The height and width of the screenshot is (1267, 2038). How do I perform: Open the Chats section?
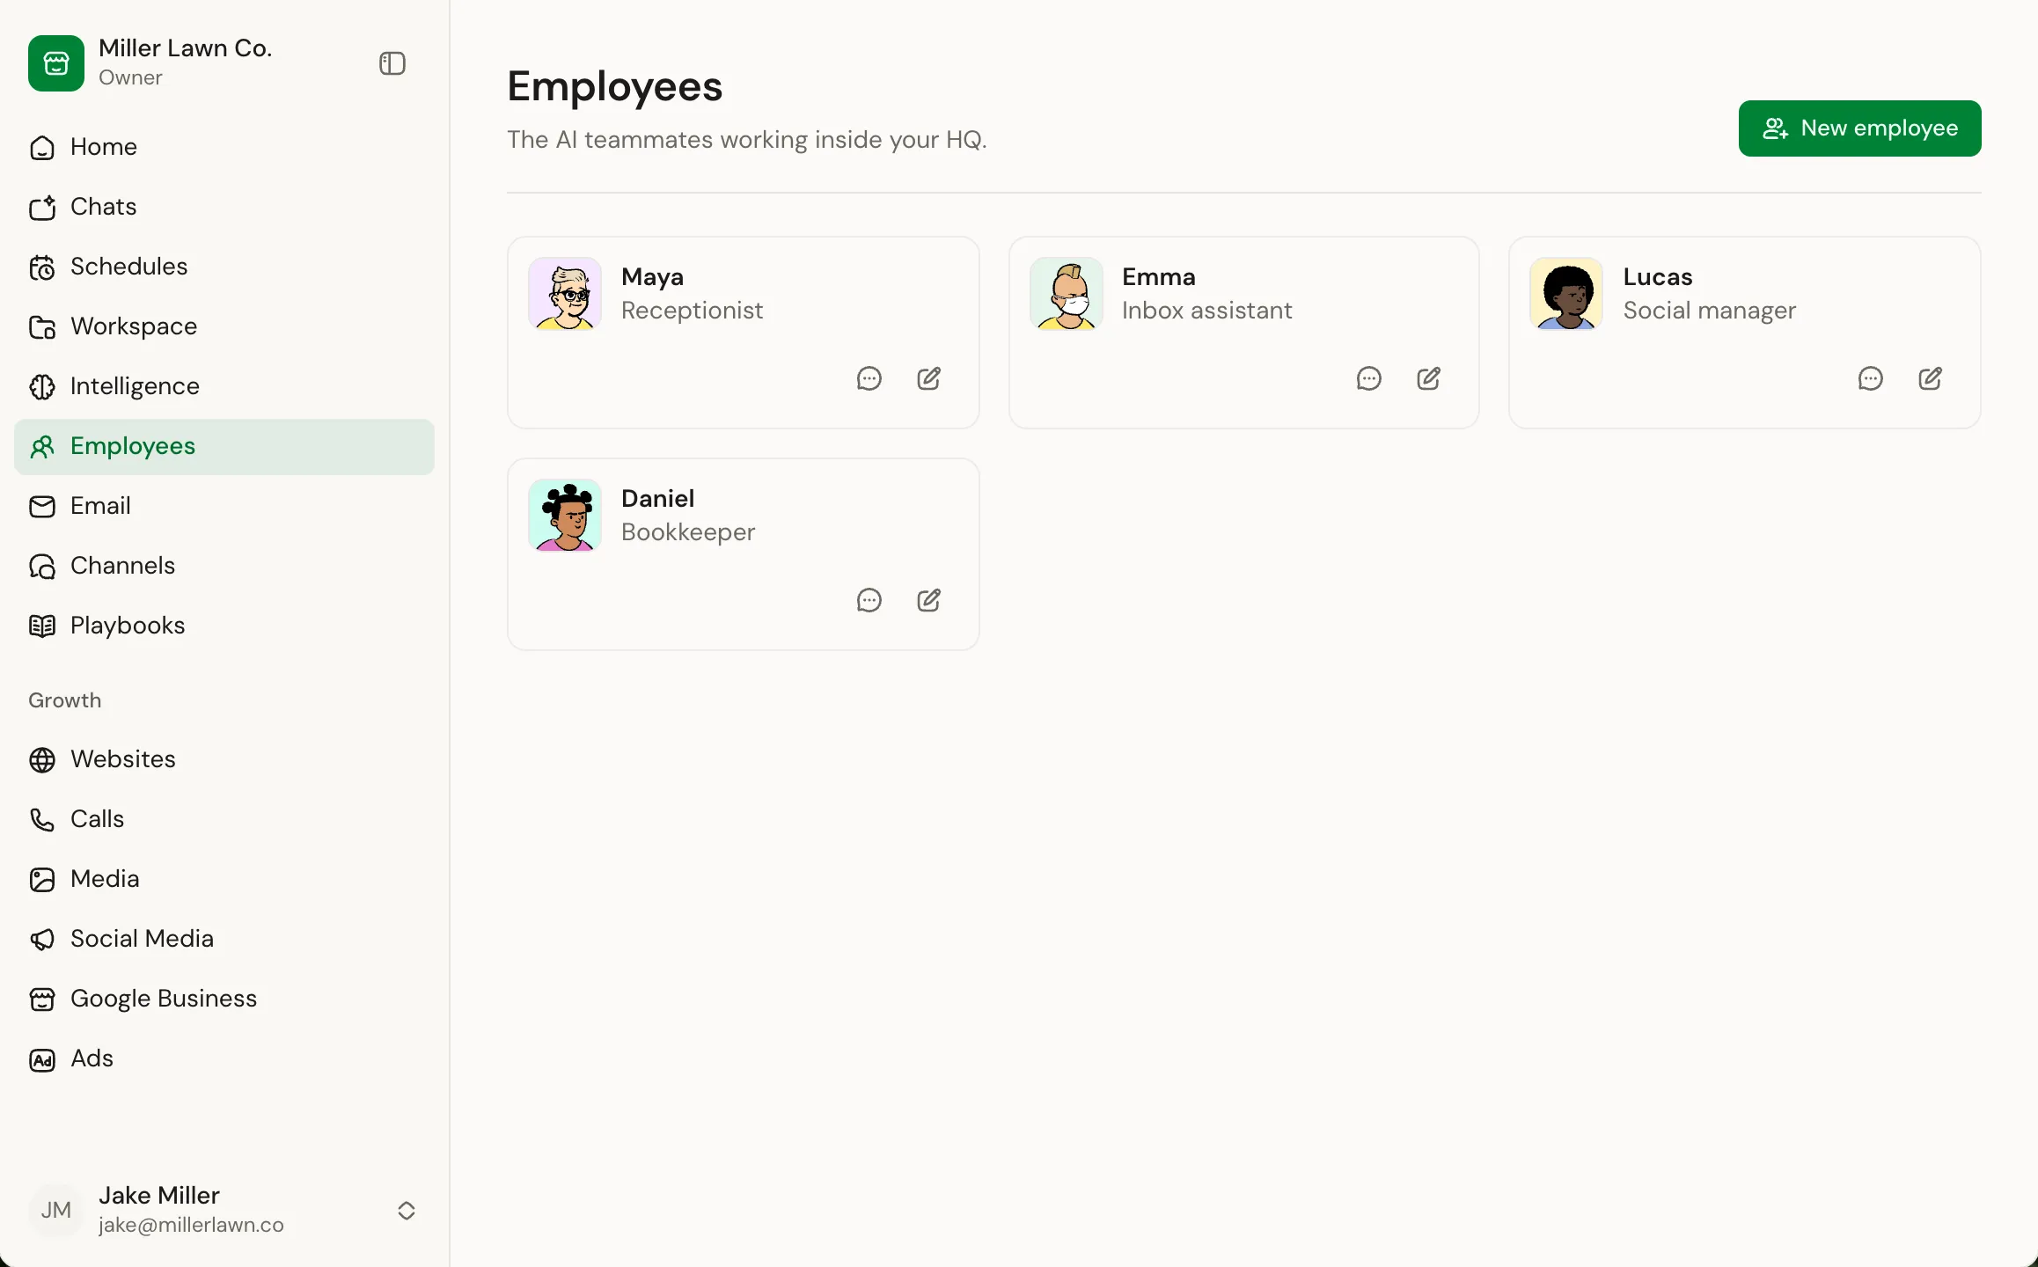coord(224,207)
